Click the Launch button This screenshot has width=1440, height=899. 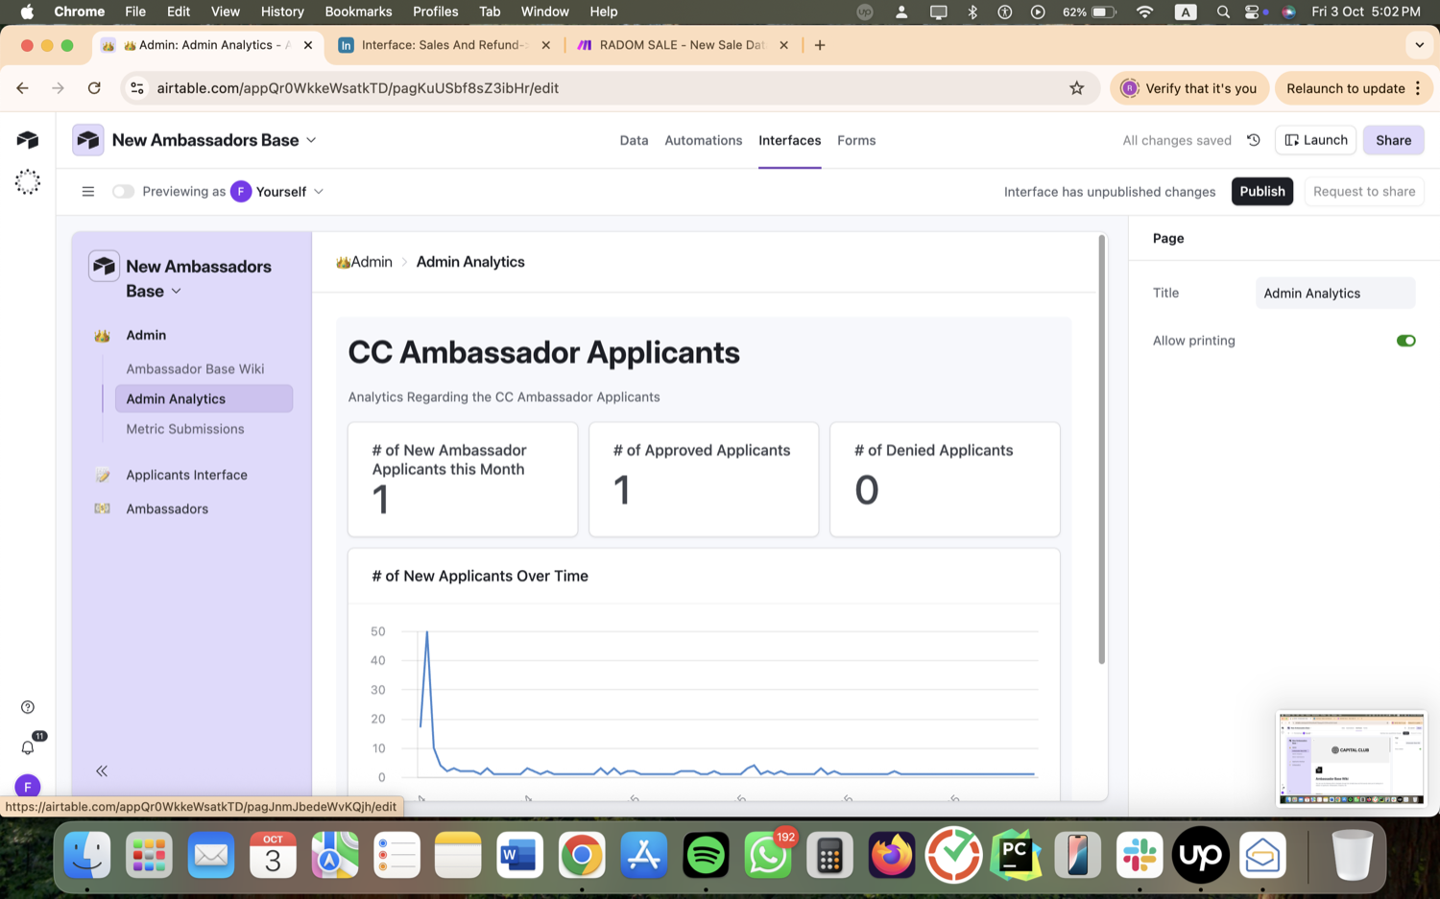(1315, 140)
